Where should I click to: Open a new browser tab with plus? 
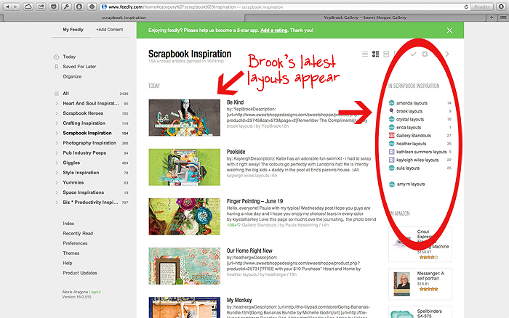pos(492,17)
